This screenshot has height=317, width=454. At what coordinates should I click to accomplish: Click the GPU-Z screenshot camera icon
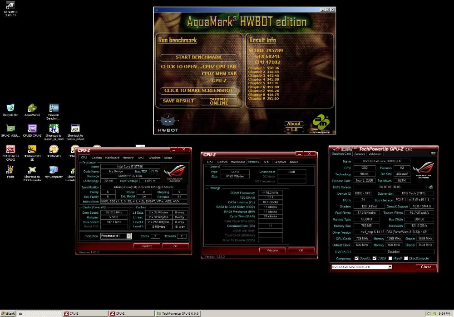pyautogui.click(x=433, y=154)
